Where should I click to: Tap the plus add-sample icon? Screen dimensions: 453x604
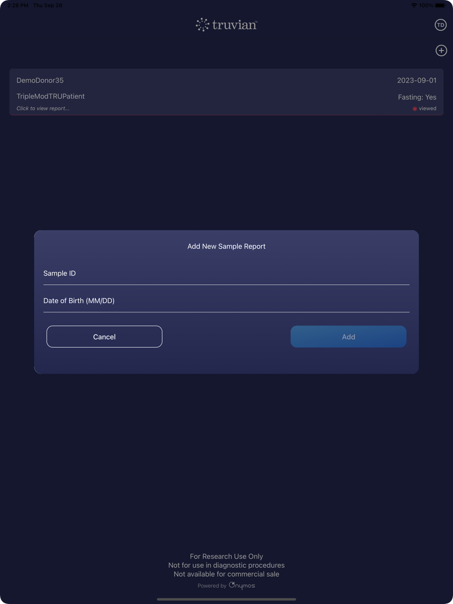tap(441, 51)
